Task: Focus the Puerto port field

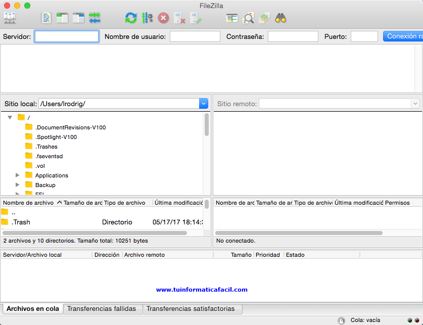Action: (364, 36)
